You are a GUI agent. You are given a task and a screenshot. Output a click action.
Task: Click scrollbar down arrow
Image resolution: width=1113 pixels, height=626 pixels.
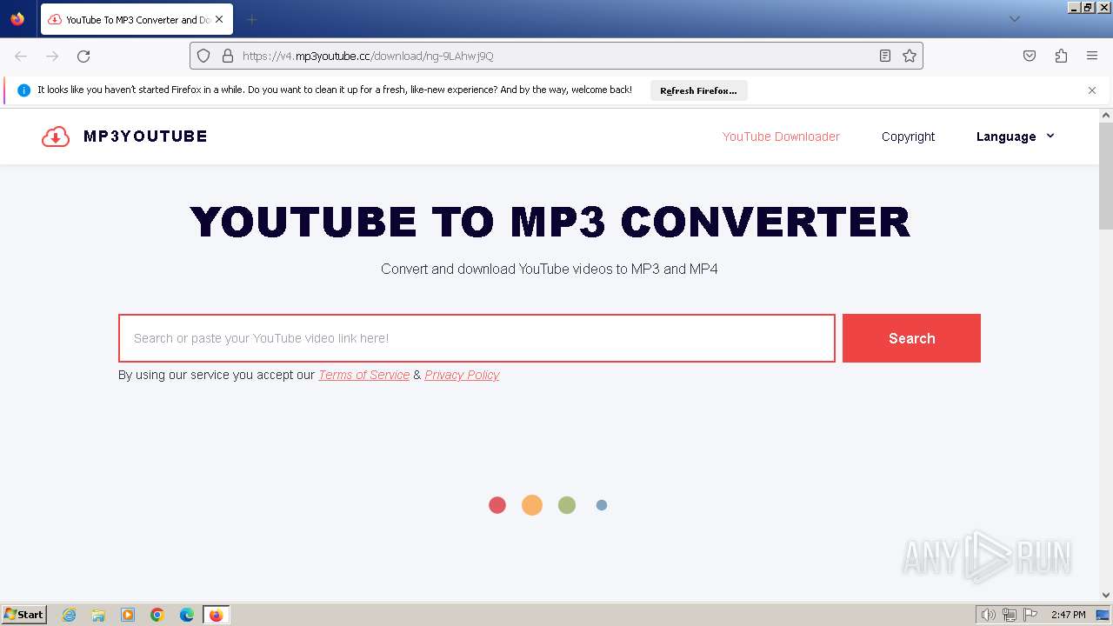[1106, 596]
